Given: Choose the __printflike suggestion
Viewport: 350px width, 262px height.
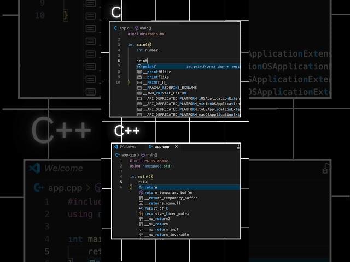Looking at the screenshot, I should coord(188,77).
